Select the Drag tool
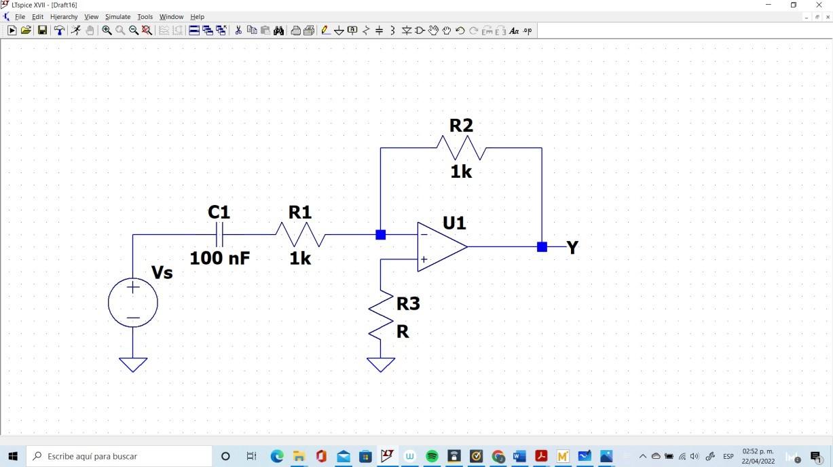The width and height of the screenshot is (833, 467). pyautogui.click(x=433, y=30)
